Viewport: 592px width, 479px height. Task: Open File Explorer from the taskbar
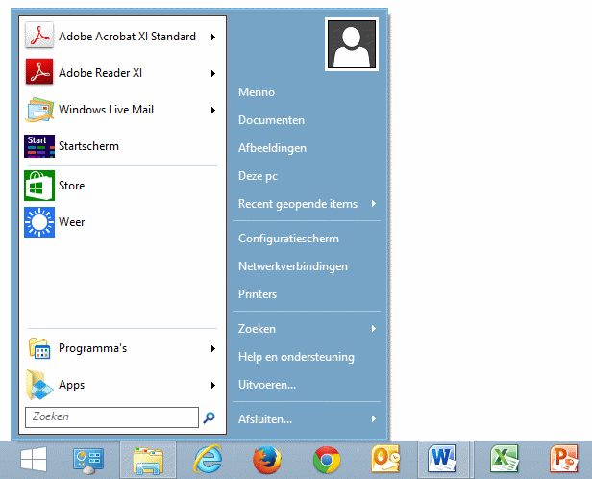tap(148, 460)
